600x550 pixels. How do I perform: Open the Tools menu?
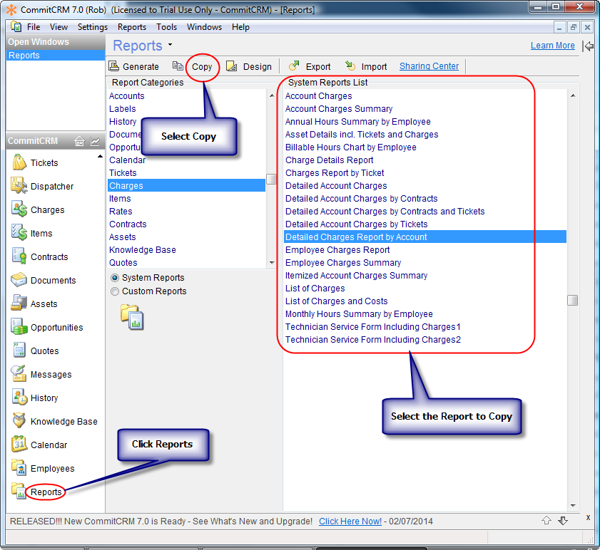coord(166,27)
